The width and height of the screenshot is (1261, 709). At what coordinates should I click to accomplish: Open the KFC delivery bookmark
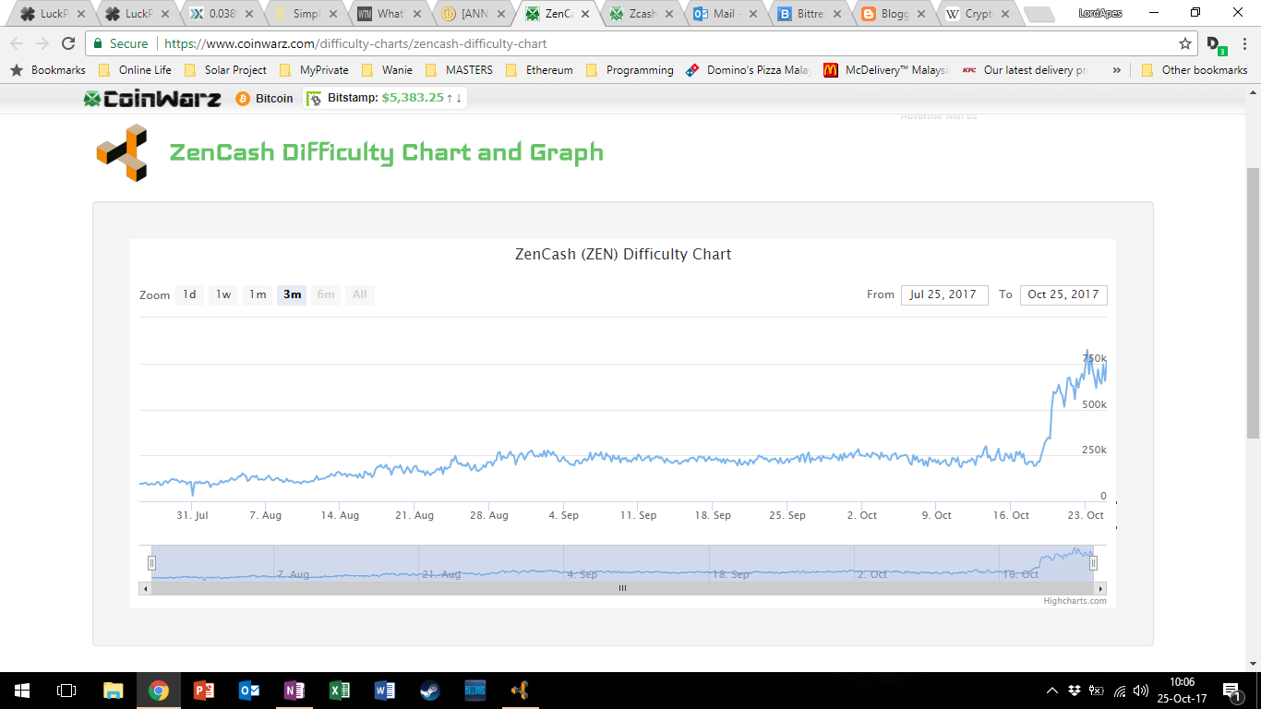pyautogui.click(x=1024, y=70)
